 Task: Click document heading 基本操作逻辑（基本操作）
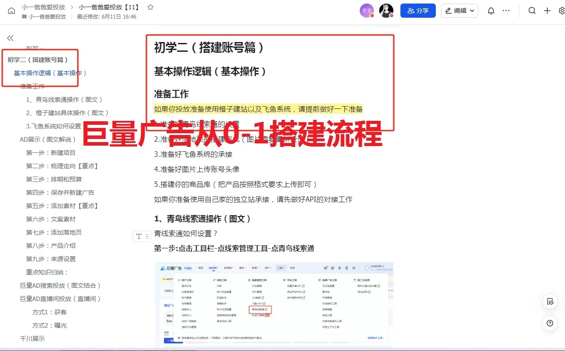pyautogui.click(x=211, y=71)
